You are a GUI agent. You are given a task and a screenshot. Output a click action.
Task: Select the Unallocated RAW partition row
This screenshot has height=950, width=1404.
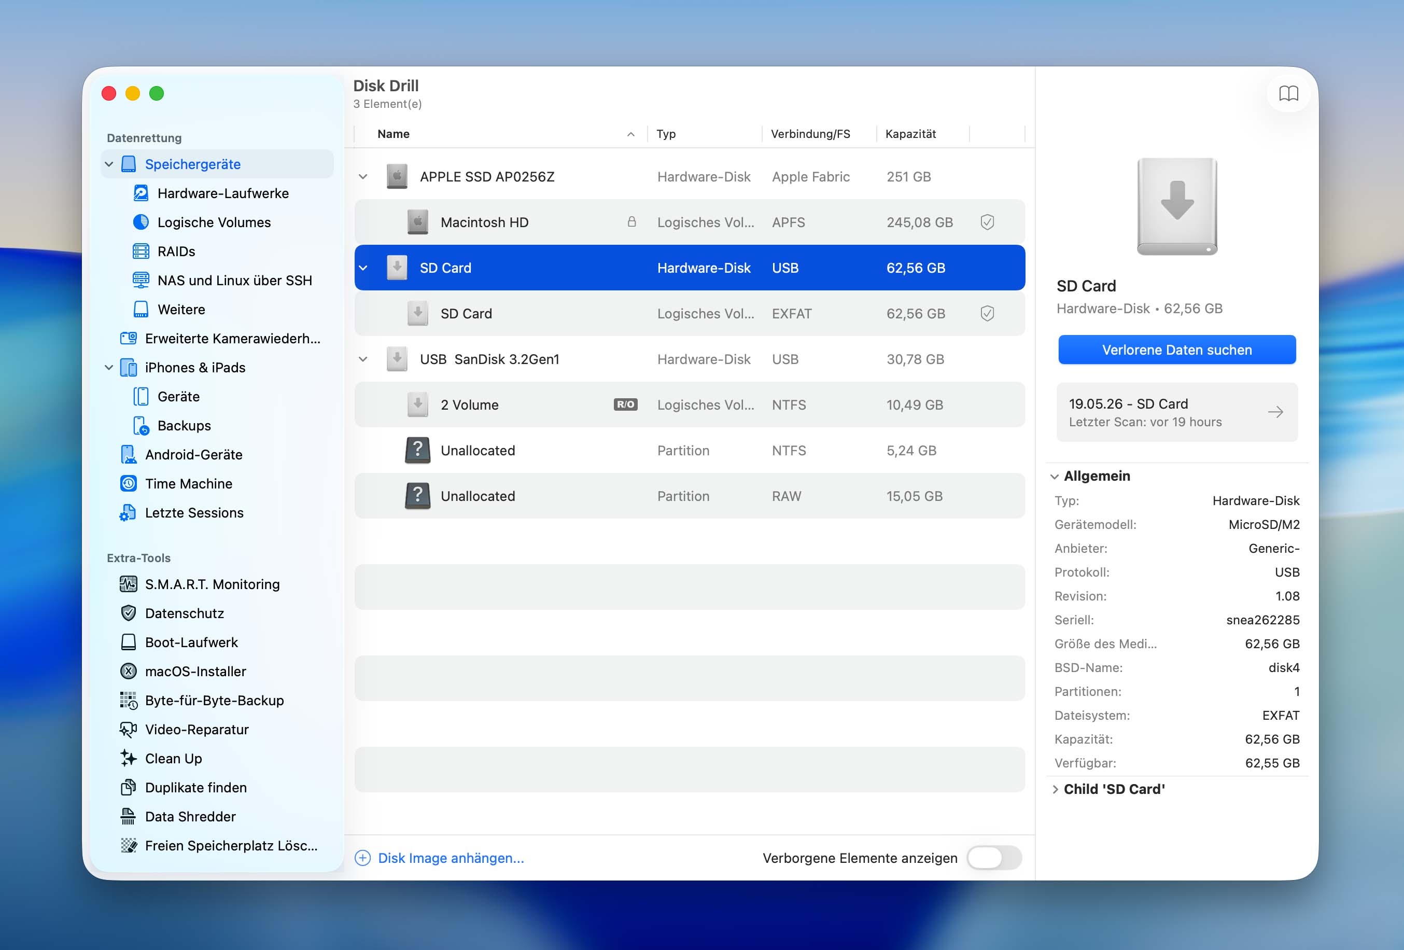[x=690, y=496]
